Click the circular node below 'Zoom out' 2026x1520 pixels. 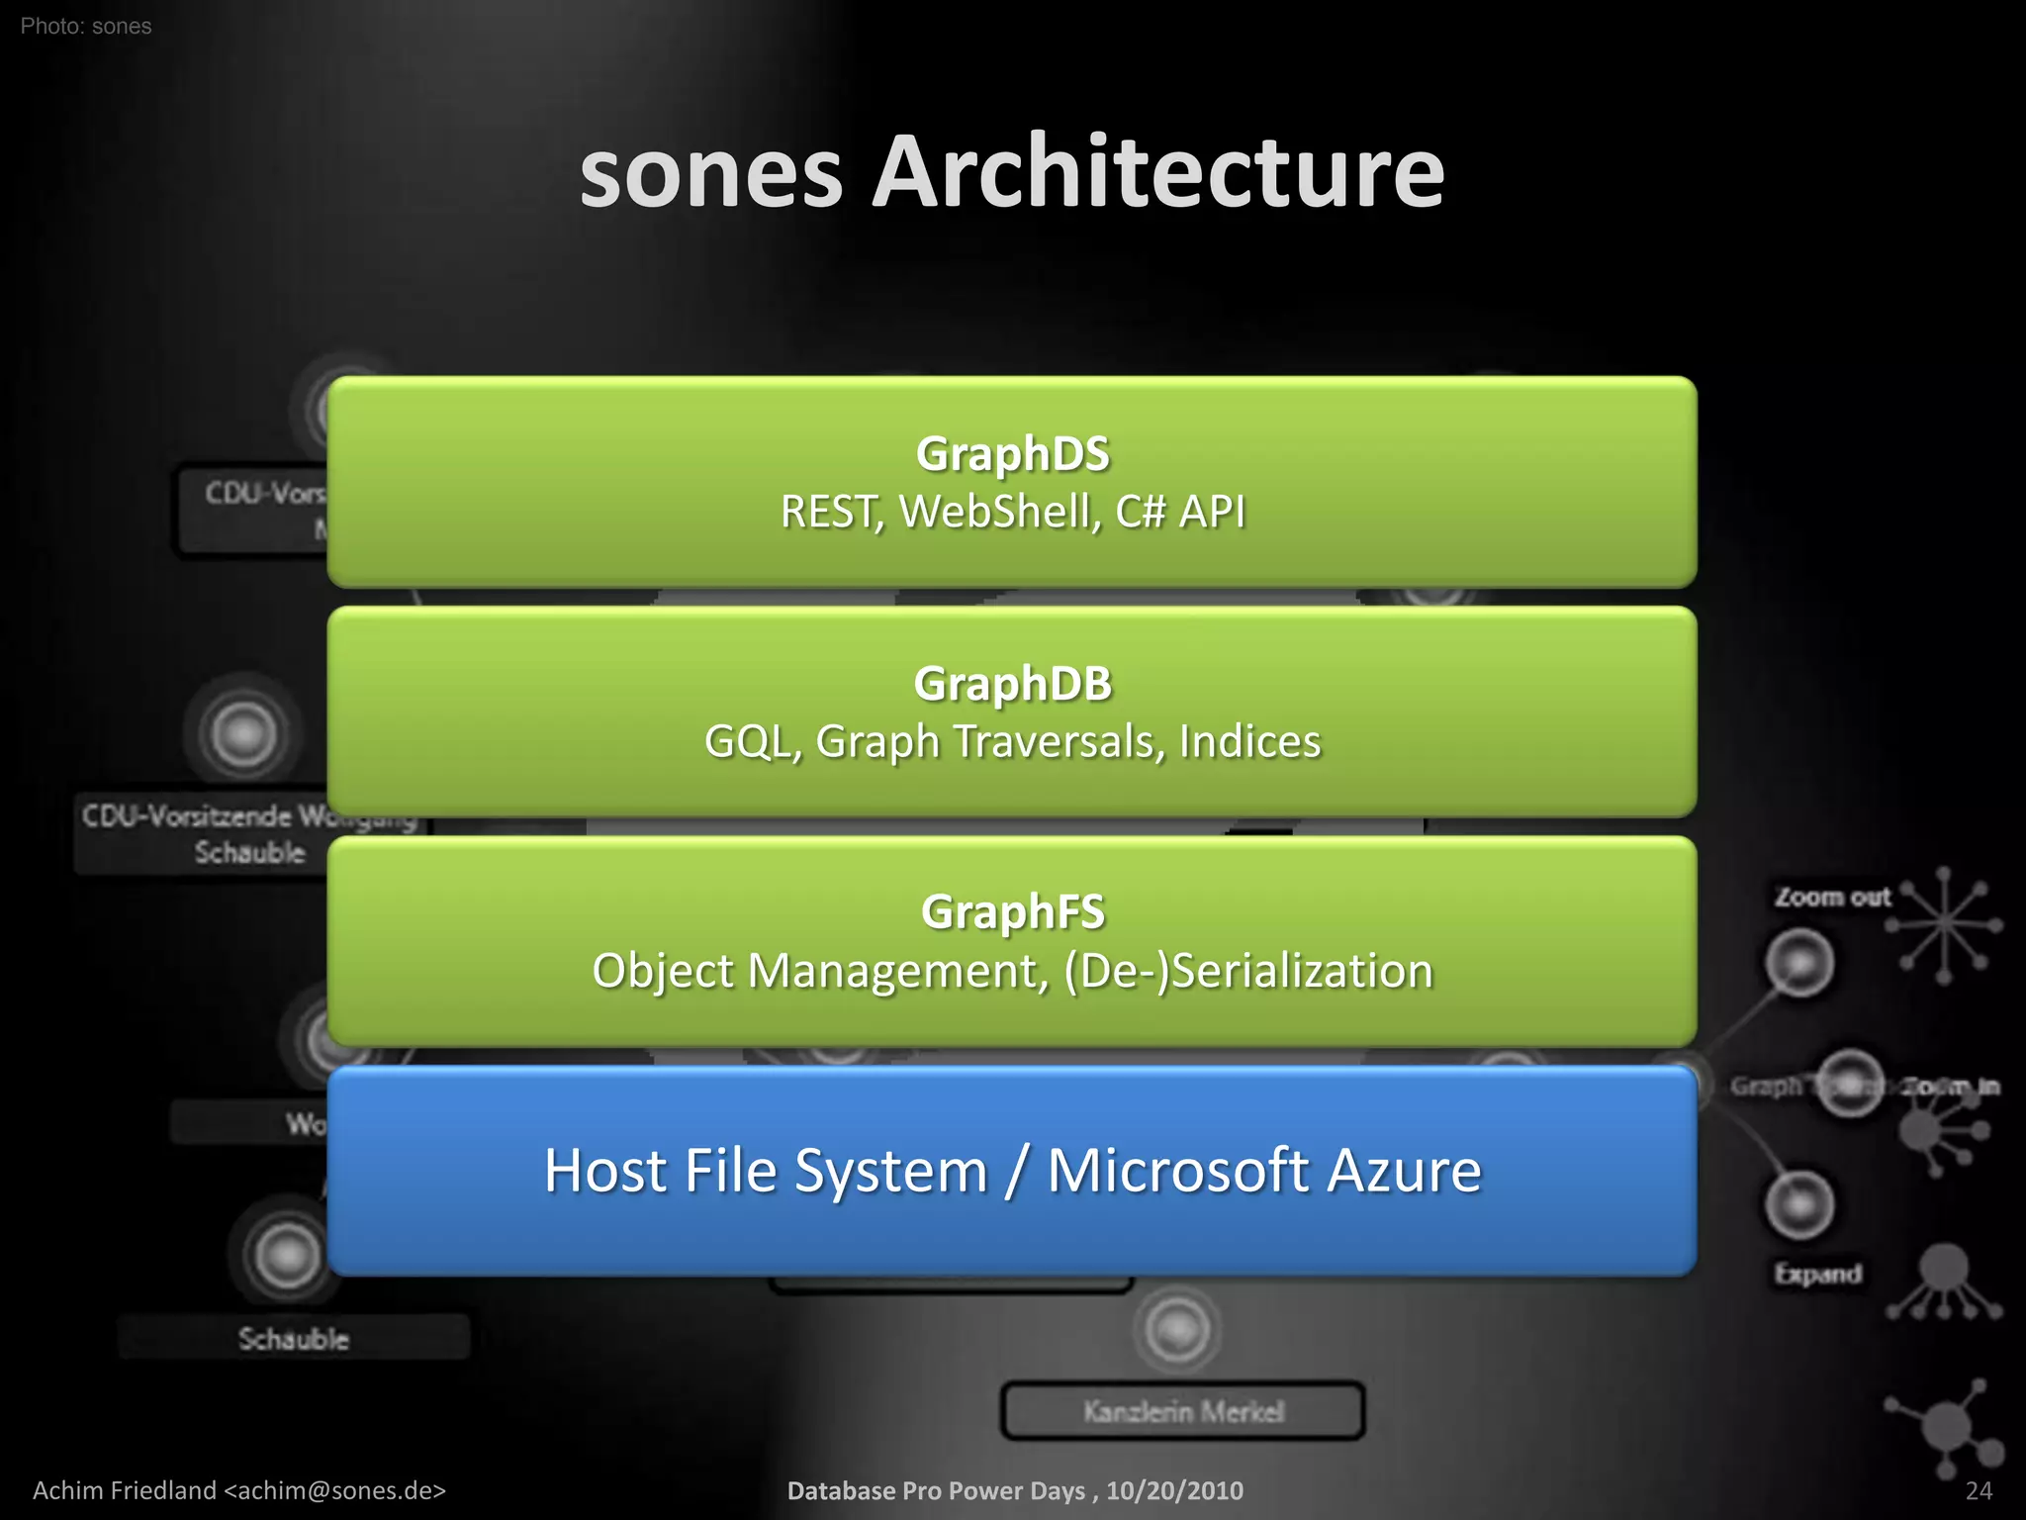(1799, 963)
